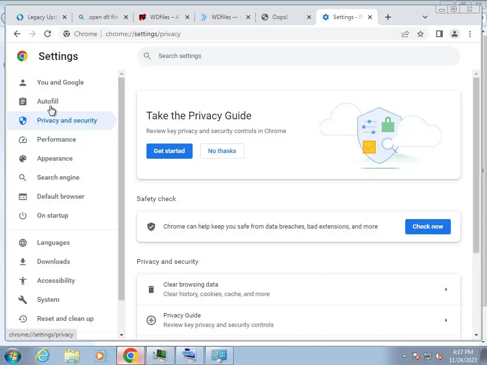Click the muted volume tray icon
This screenshot has width=487, height=365.
tap(439, 356)
